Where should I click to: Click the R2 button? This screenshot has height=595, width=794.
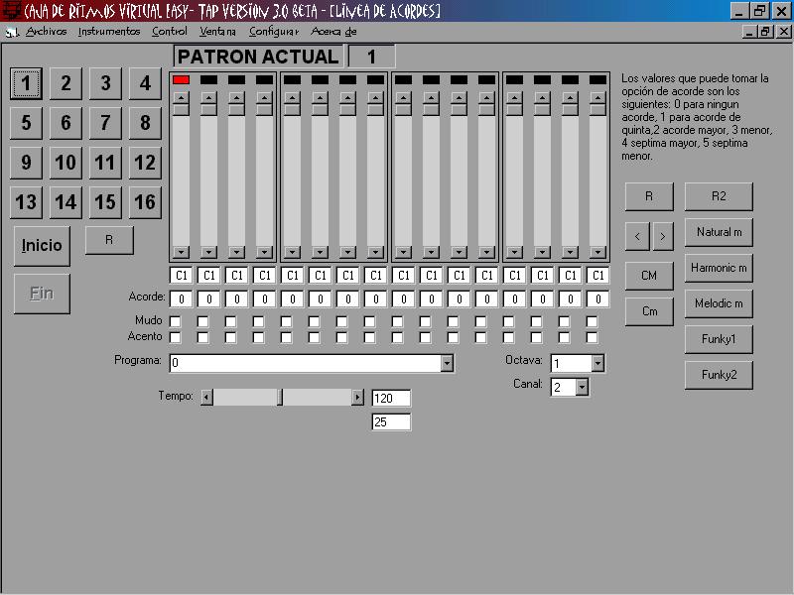[719, 196]
